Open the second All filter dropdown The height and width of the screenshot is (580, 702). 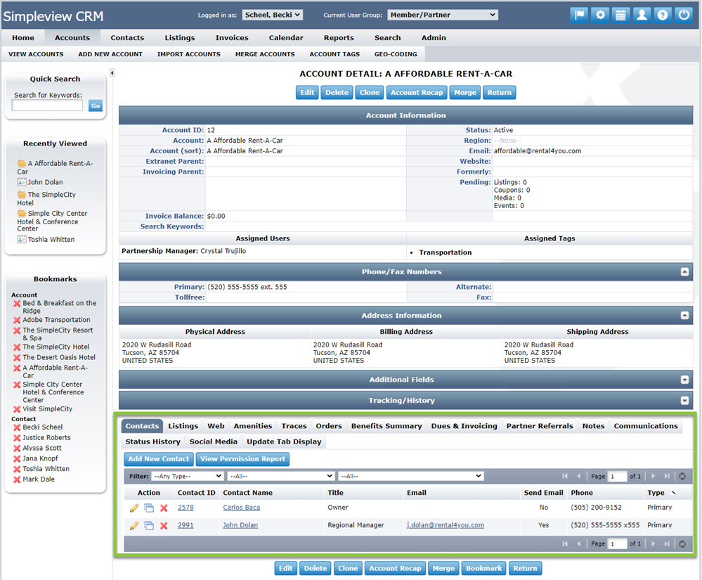(280, 476)
